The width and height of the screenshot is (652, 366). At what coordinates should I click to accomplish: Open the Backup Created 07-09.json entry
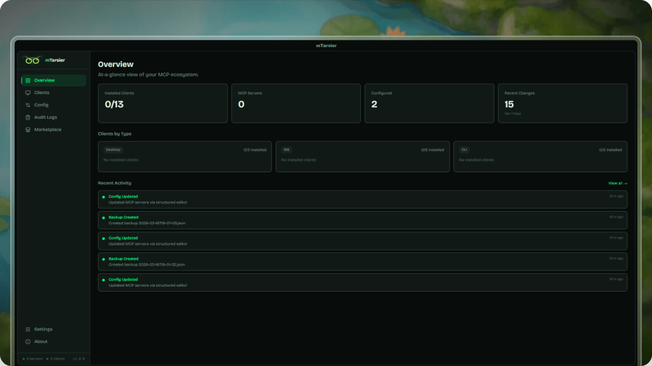coord(362,220)
